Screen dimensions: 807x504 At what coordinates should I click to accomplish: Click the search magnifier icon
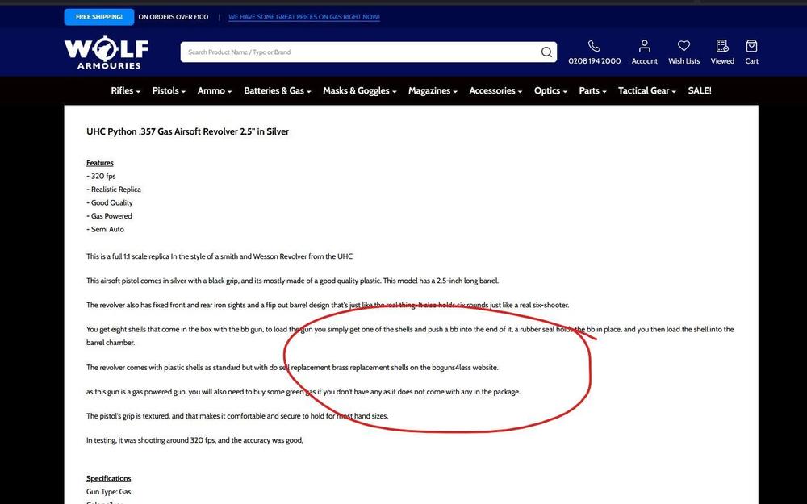coord(546,52)
